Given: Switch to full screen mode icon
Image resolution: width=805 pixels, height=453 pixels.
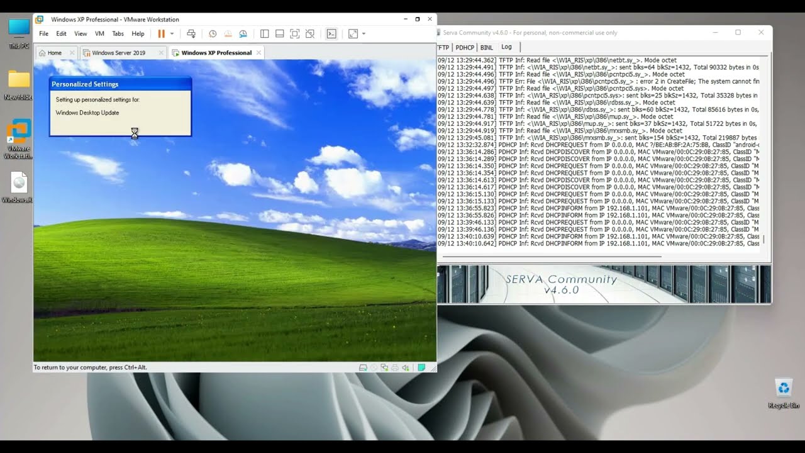Looking at the screenshot, I should tap(294, 34).
